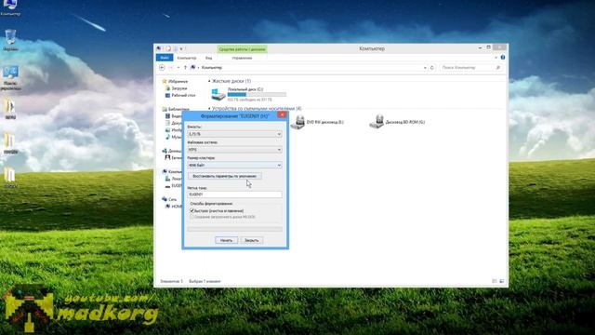Viewport: 595px width, 335px height.
Task: Open Downloads (Загрузки) in navigation pane
Action: click(x=177, y=88)
